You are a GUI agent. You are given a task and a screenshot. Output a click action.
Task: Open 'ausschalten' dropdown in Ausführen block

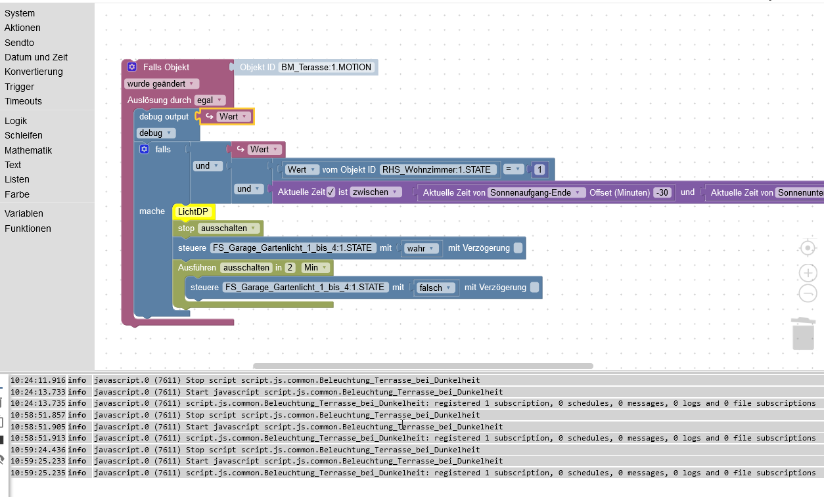tap(246, 268)
